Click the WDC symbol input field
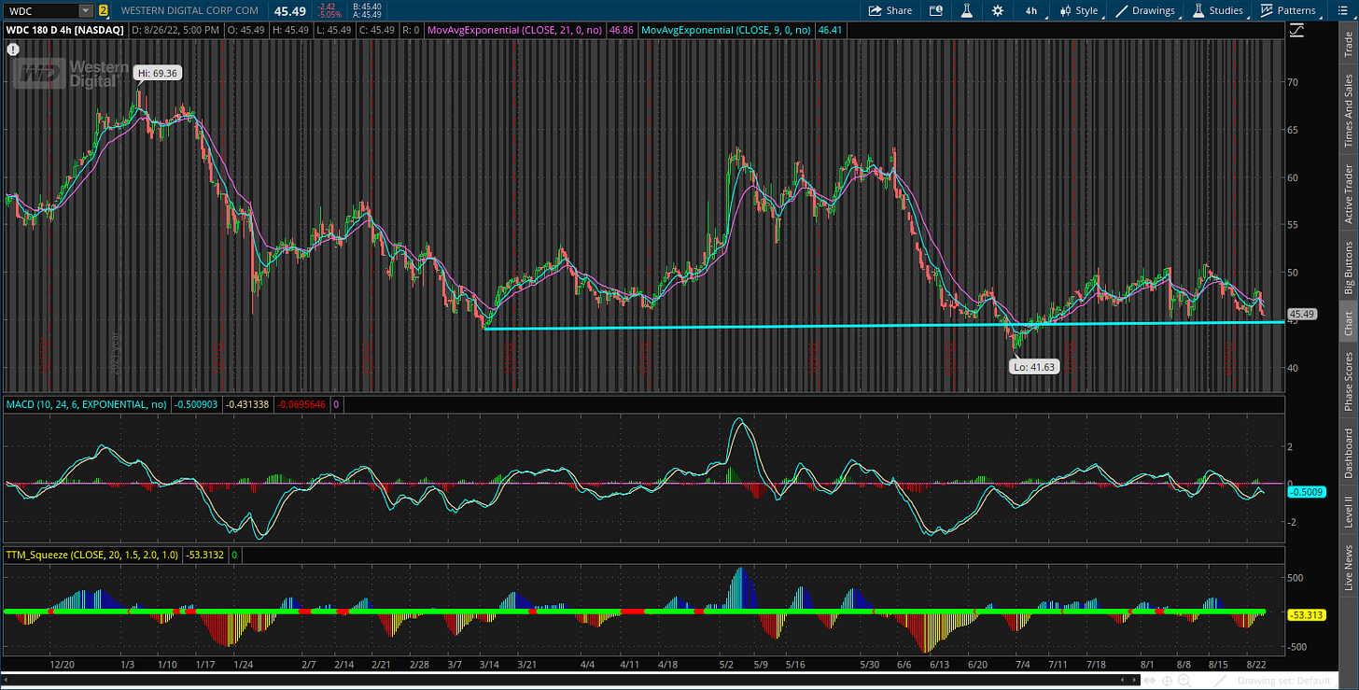Image resolution: width=1359 pixels, height=690 pixels. [x=40, y=11]
